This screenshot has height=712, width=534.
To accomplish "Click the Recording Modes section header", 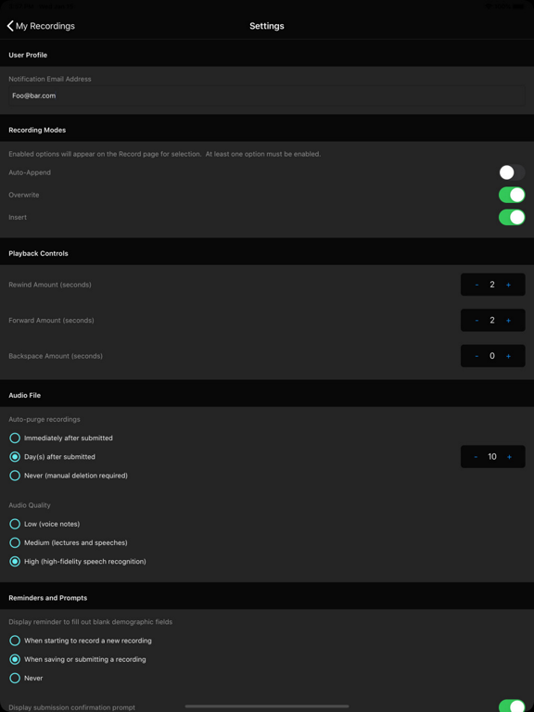I will tap(37, 130).
